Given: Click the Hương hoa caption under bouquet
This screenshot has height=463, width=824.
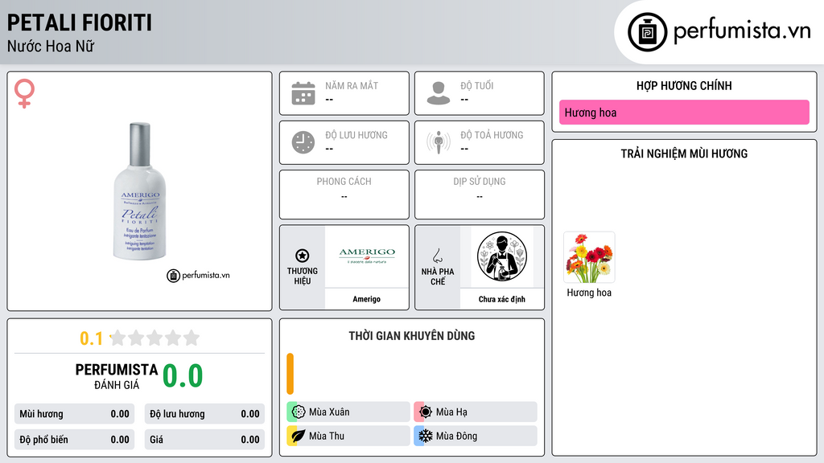Looking at the screenshot, I should point(589,293).
